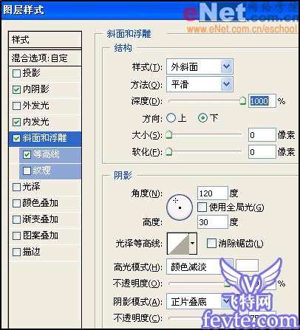Toggle the 纹理 texture sub-option checkbox
Image resolution: width=300 pixels, height=330 pixels.
27,171
